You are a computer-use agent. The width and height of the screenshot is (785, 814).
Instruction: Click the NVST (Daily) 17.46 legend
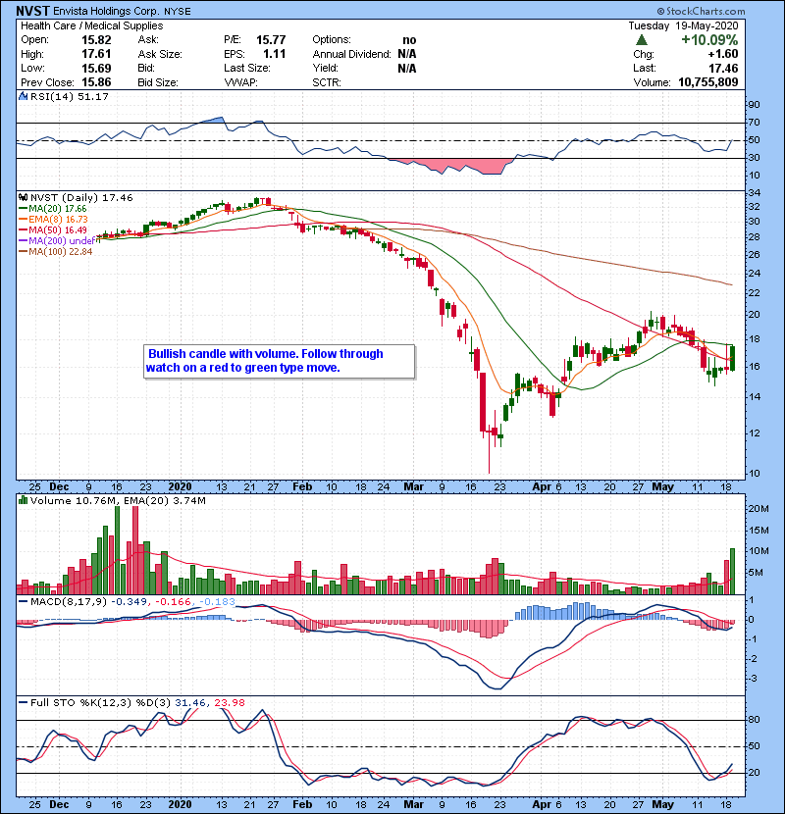point(81,197)
